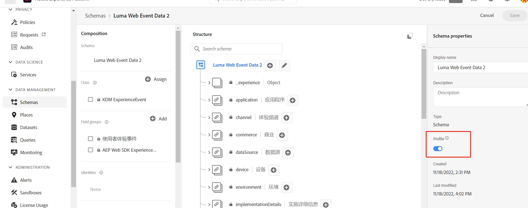Save the schema
The image size is (528, 208).
click(x=515, y=15)
